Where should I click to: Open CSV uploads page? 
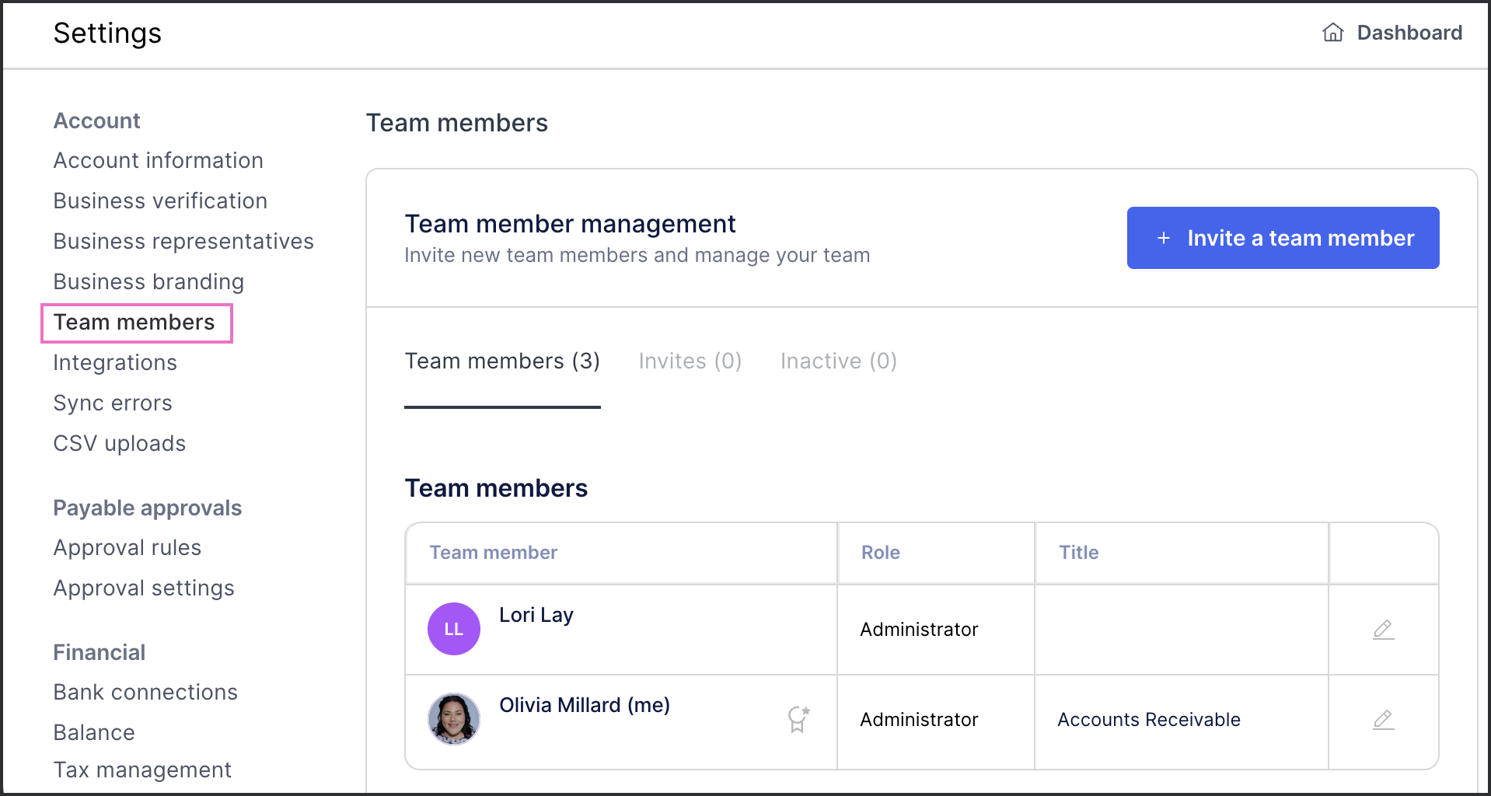click(x=120, y=443)
